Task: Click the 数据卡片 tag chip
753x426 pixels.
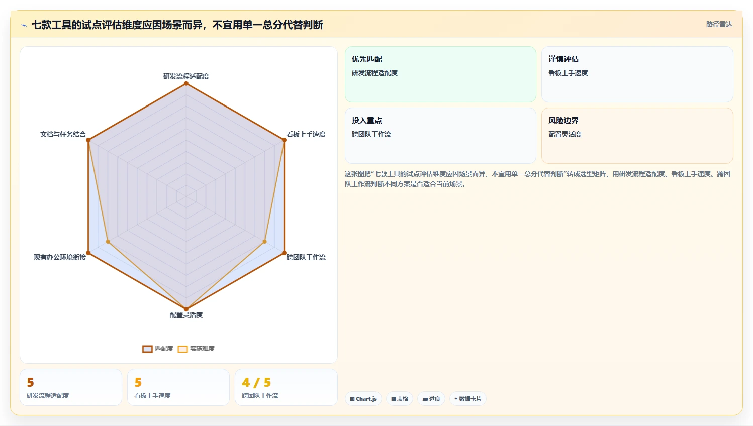Action: [x=468, y=399]
